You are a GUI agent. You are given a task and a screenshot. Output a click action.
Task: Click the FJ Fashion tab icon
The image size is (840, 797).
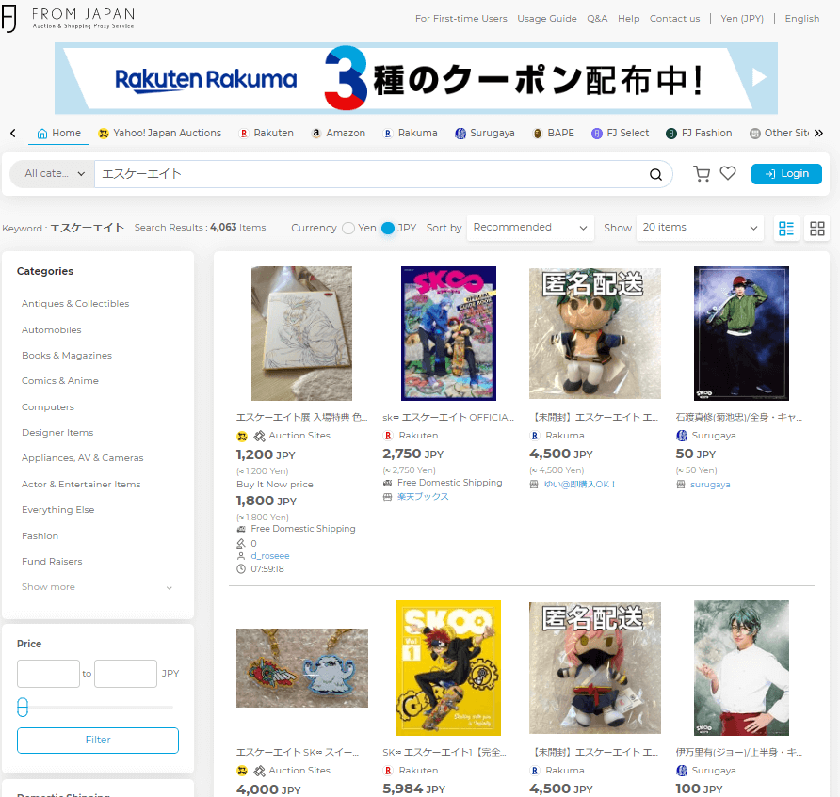point(671,134)
